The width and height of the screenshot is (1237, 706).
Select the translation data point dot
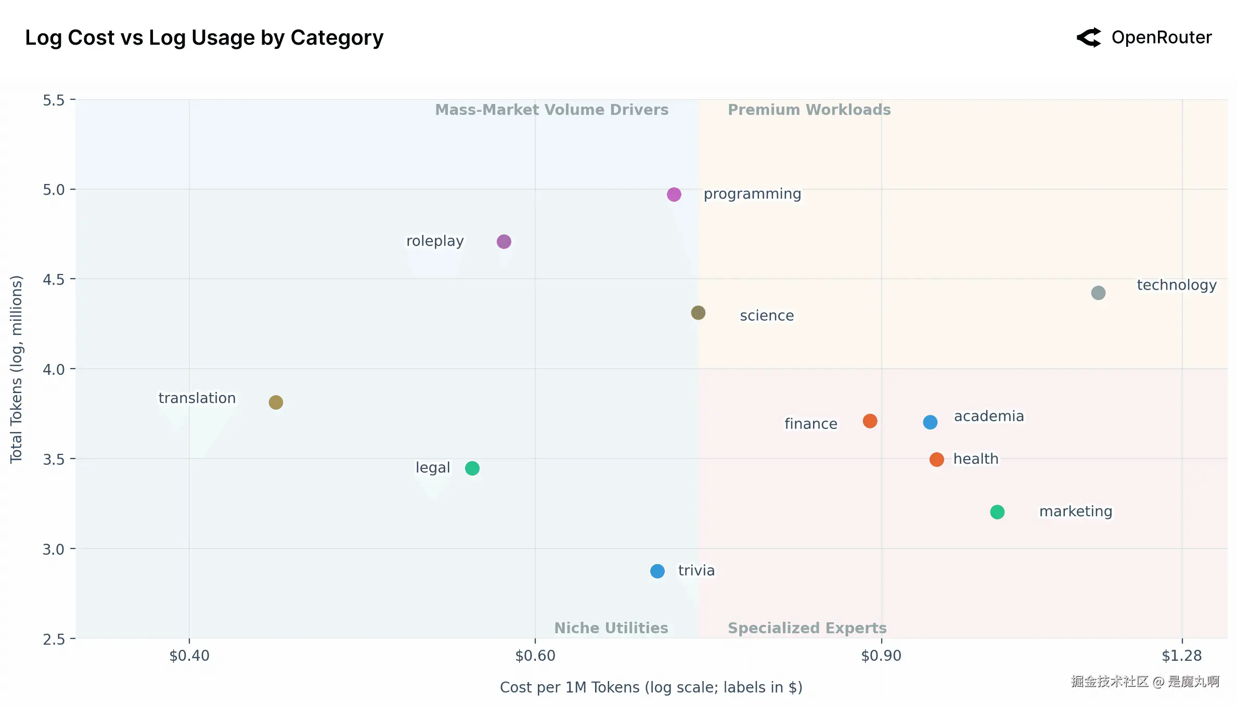click(276, 402)
